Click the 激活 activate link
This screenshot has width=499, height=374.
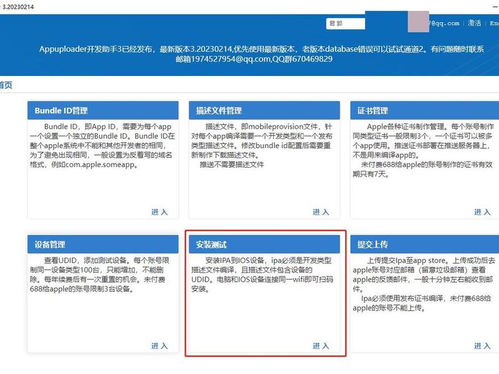(474, 23)
